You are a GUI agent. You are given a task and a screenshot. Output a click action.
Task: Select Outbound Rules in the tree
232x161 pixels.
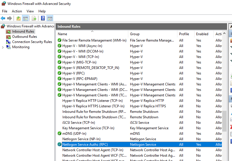25,37
